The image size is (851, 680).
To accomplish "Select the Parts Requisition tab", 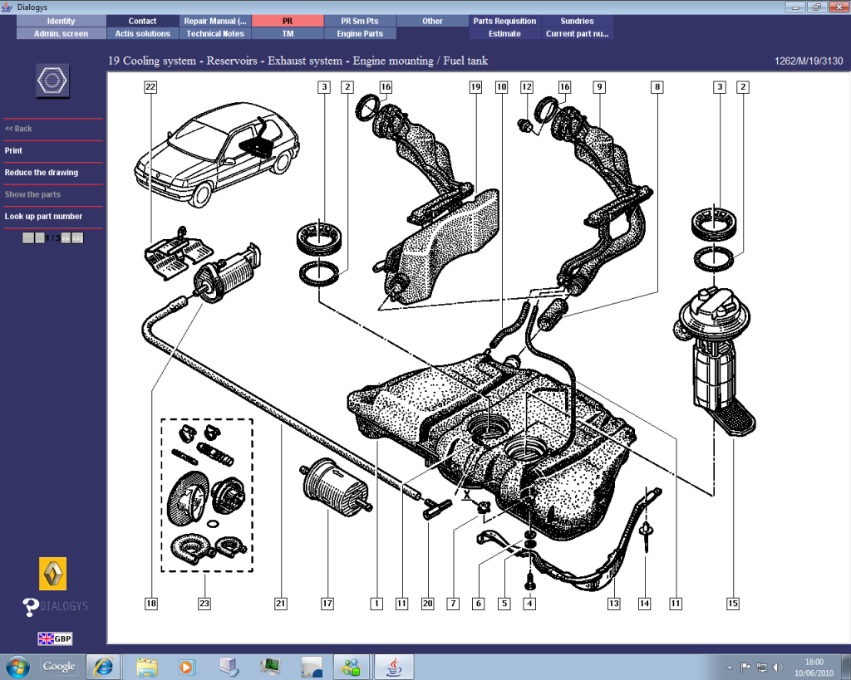I will (x=504, y=21).
